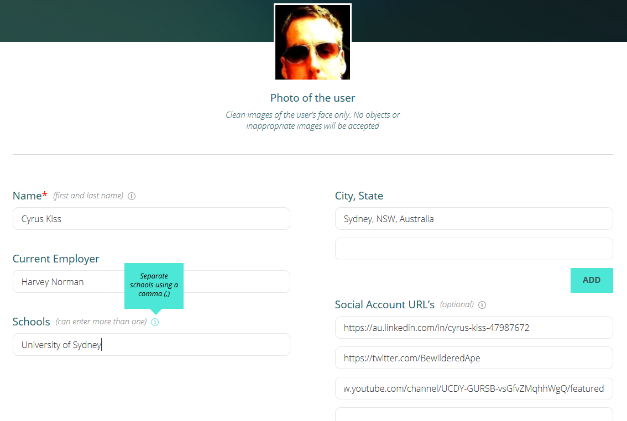
Task: Click the YouTube channel URL field
Action: point(474,388)
